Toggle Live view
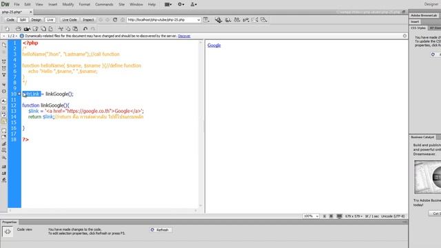The width and height of the screenshot is (441, 248). click(x=50, y=20)
